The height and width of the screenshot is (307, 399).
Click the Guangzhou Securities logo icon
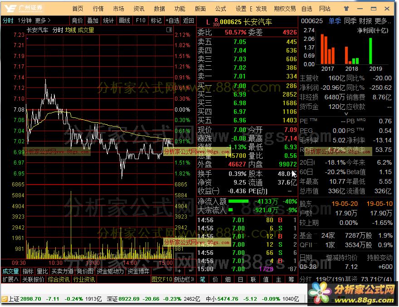pos(10,9)
